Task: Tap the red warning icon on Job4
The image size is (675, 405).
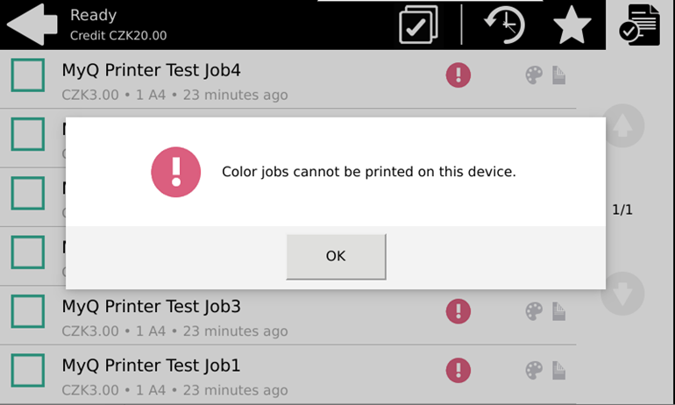Action: pos(458,75)
